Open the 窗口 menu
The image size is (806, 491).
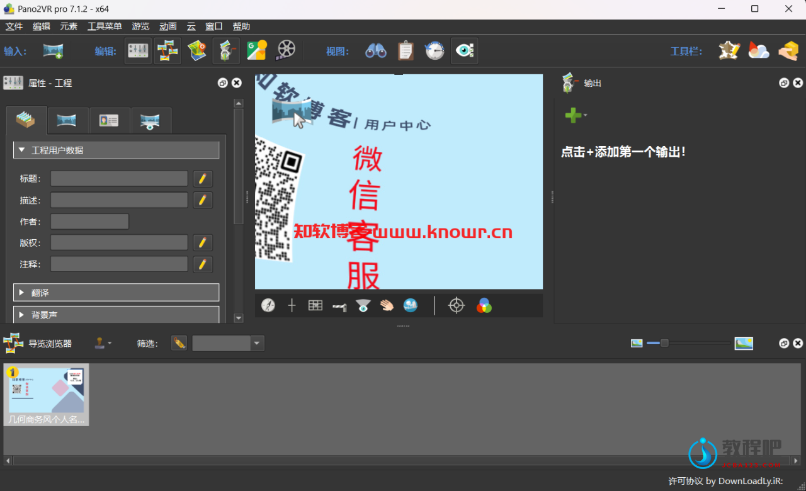tap(214, 26)
